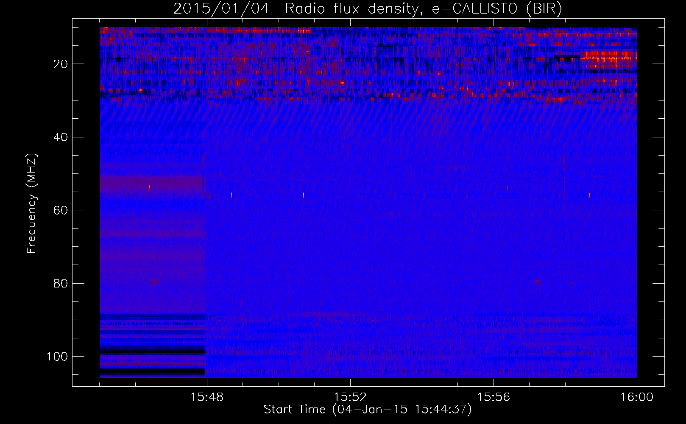Click the 80 frequency tick label
This screenshot has height=424, width=686.
pyautogui.click(x=61, y=283)
